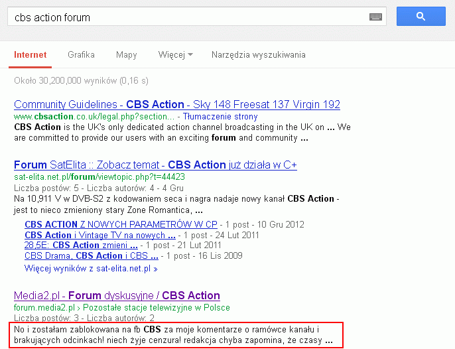Click the 'forum.media2.pl' breadcrumb text

pyautogui.click(x=44, y=307)
